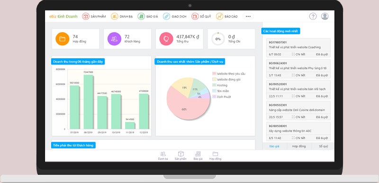Open Hợp đồng folder icon in bottom bar
Viewport: 379px width, 183px height.
pyautogui.click(x=215, y=154)
